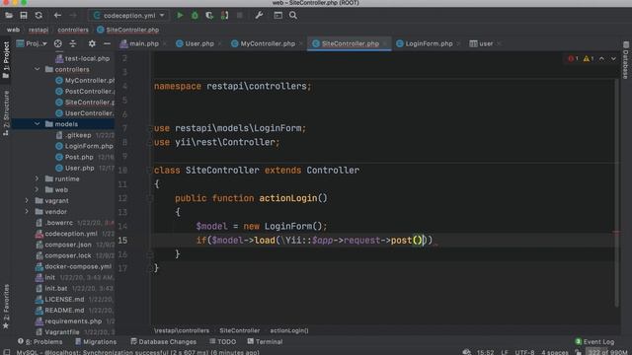Click 4 spaces indent setting in status bar

click(x=555, y=352)
